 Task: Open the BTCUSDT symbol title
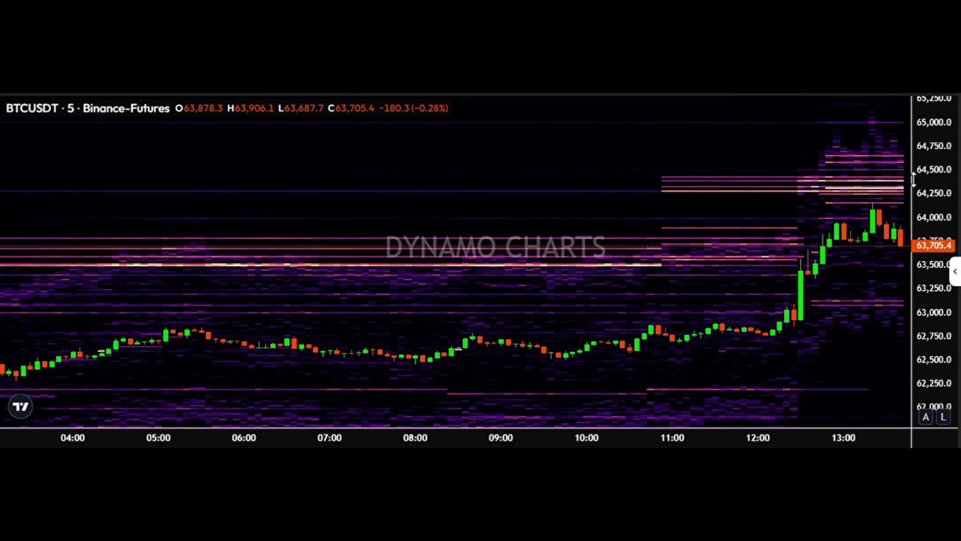[x=32, y=108]
